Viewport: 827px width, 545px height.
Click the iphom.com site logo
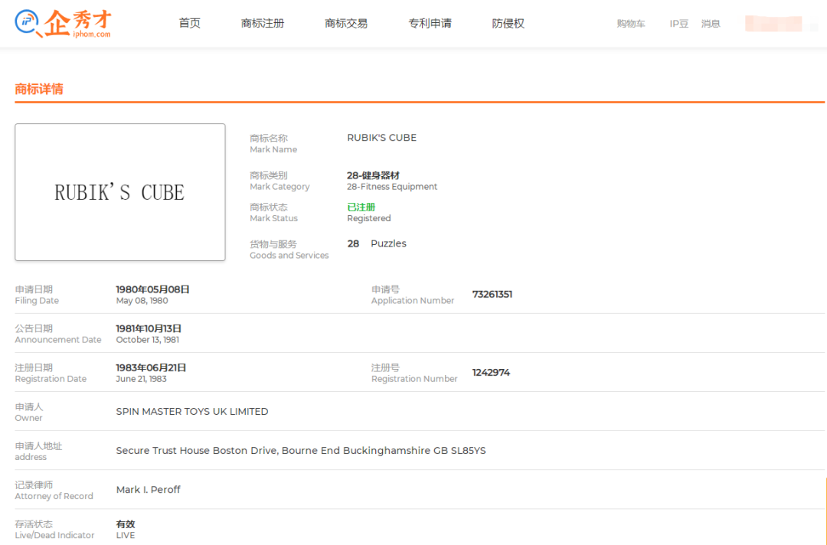click(x=64, y=24)
